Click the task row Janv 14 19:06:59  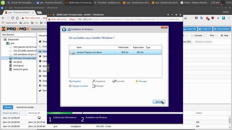[115, 118]
